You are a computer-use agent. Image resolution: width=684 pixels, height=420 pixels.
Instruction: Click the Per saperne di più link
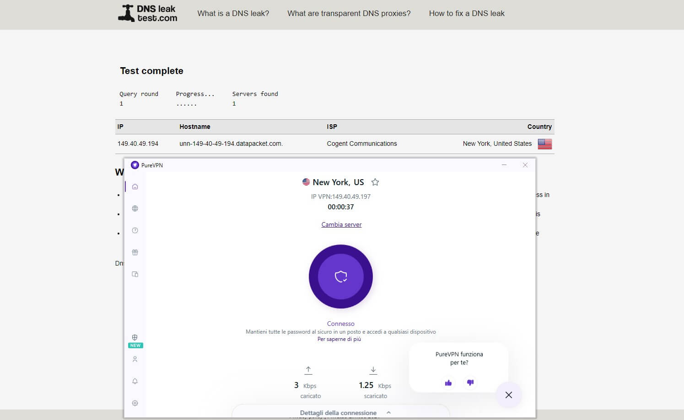click(339, 339)
